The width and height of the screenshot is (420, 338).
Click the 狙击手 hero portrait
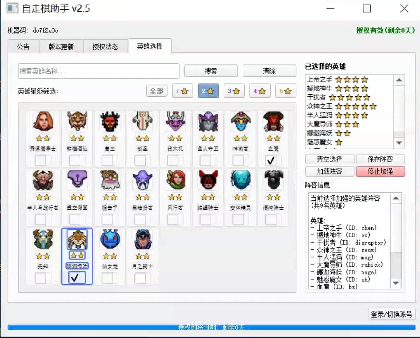click(x=110, y=180)
